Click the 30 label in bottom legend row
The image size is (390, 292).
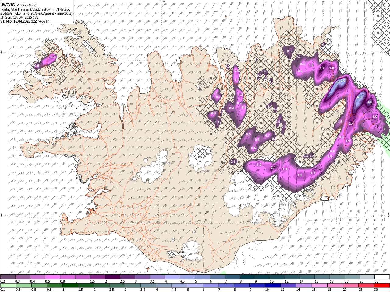coord(376,290)
